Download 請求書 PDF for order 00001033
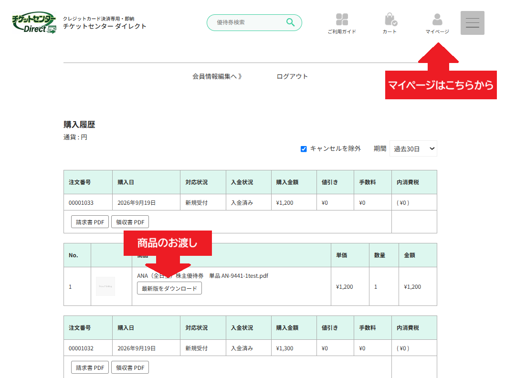 (90, 222)
